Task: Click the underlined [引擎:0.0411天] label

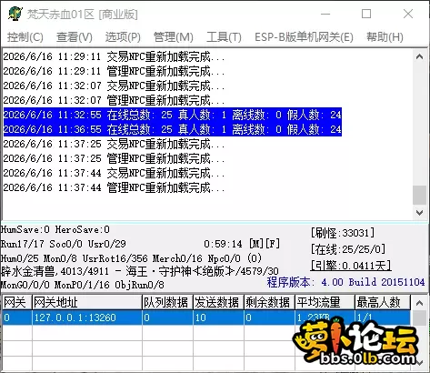Action: (351, 266)
